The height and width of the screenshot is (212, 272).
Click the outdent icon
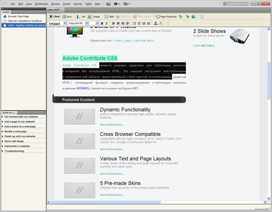144,23
